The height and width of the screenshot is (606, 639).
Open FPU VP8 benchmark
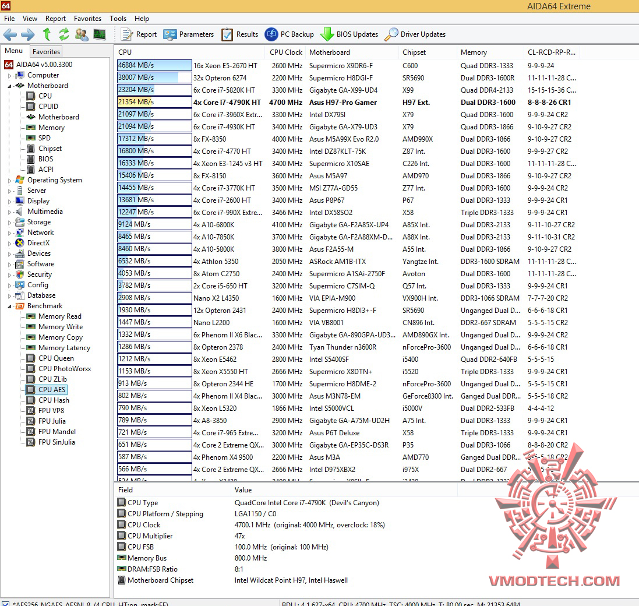(x=45, y=411)
